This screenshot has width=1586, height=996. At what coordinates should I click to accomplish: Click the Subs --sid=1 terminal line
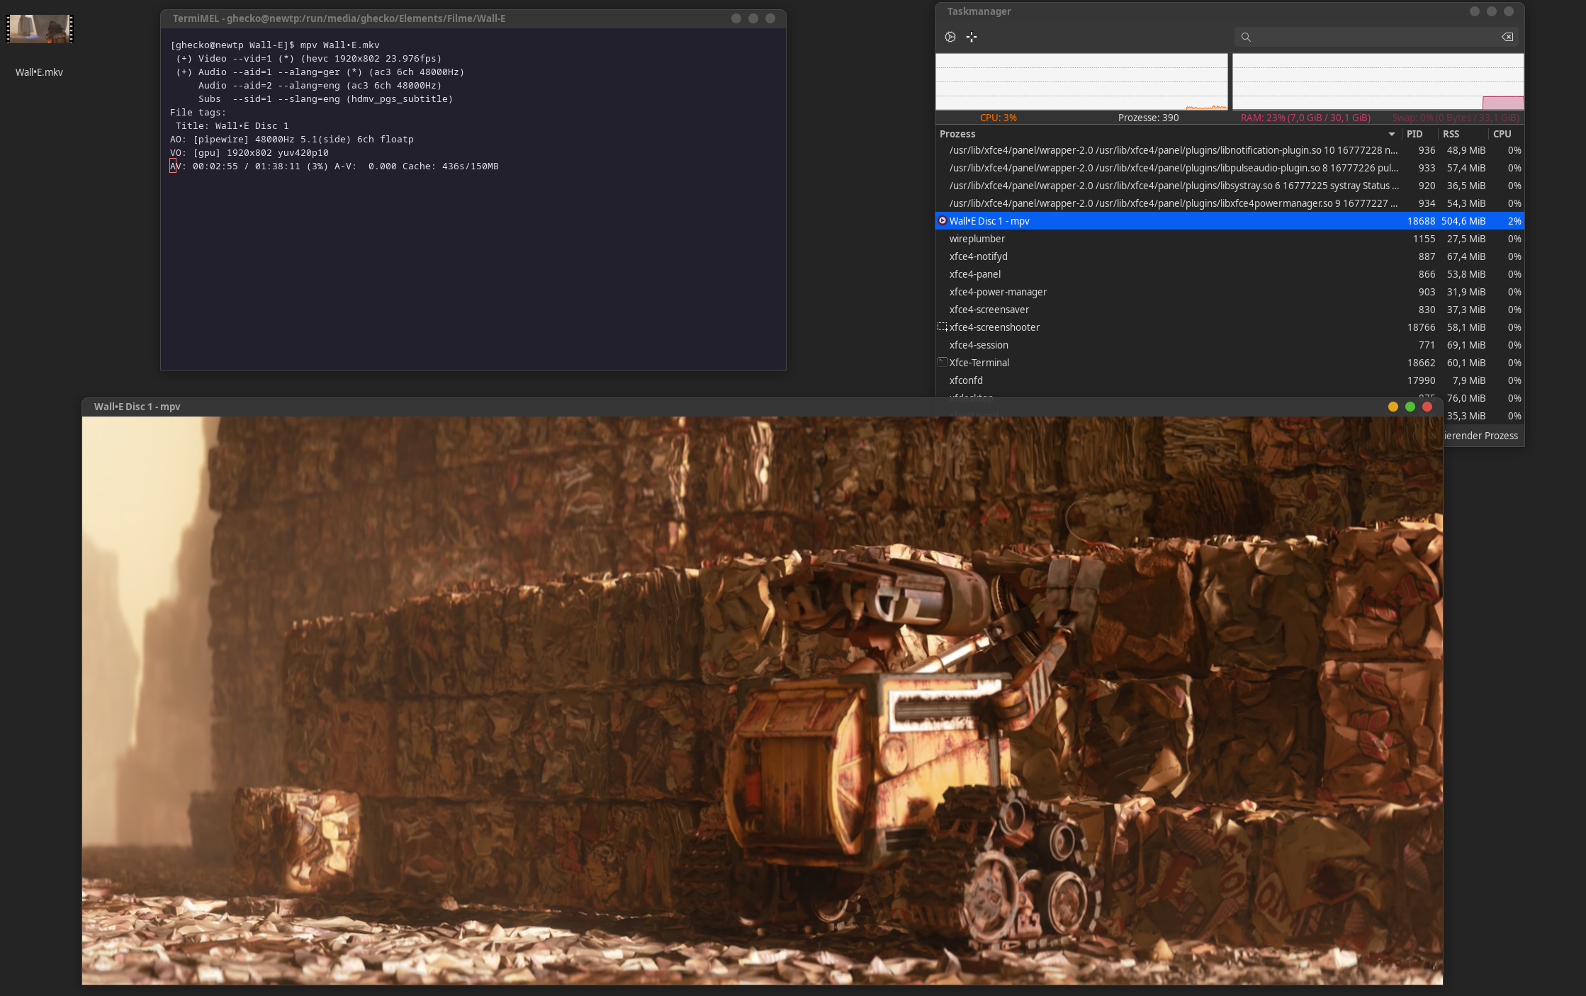[x=325, y=98]
